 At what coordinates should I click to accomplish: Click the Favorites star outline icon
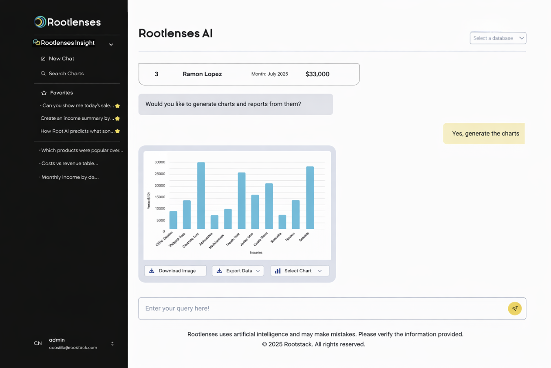[x=44, y=93]
